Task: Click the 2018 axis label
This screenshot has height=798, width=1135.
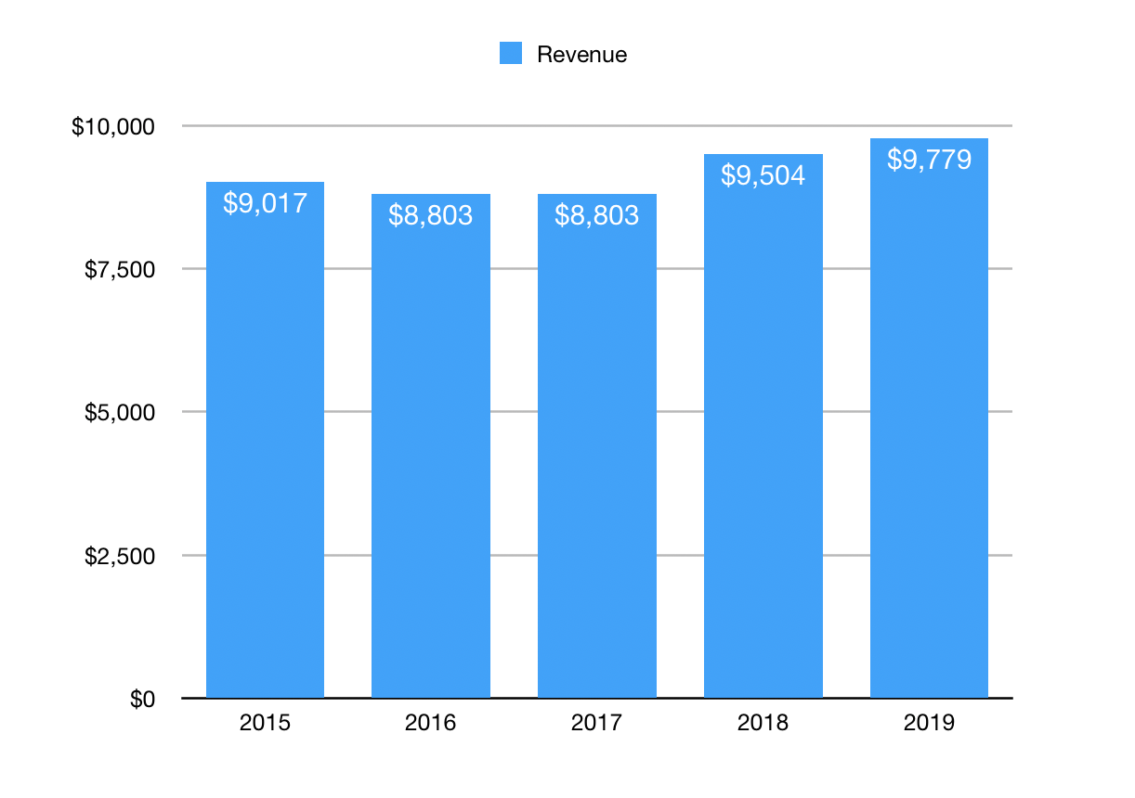Action: 763,723
